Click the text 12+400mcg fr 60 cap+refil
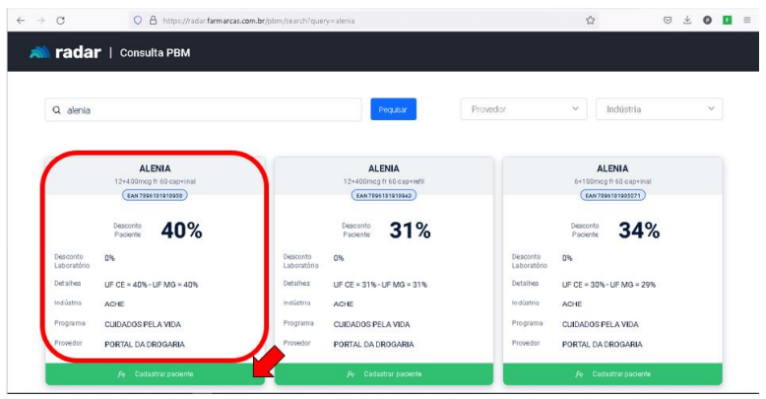Screen dimensions: 766x399 coord(383,181)
